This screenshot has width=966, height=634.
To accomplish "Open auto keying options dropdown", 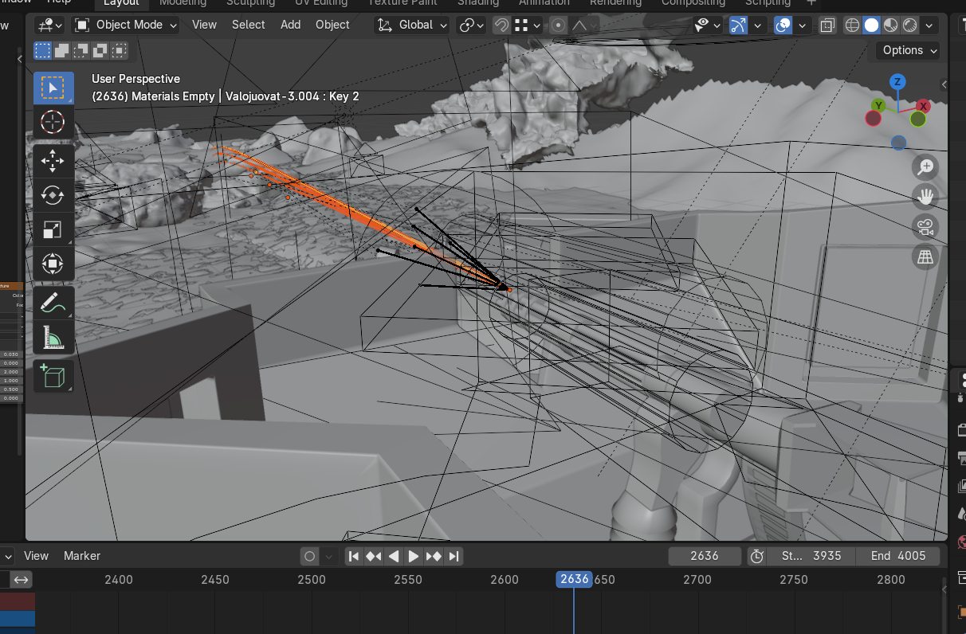I will click(329, 556).
